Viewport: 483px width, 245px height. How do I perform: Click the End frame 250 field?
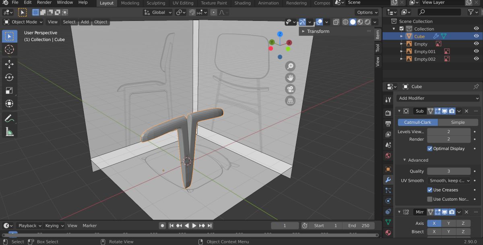tap(358, 226)
